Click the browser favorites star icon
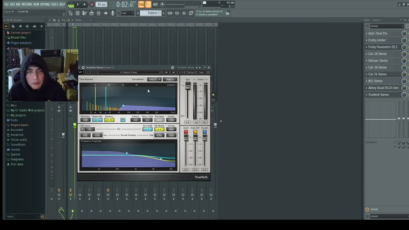Viewport: 409px width, 230px height. pos(42,26)
